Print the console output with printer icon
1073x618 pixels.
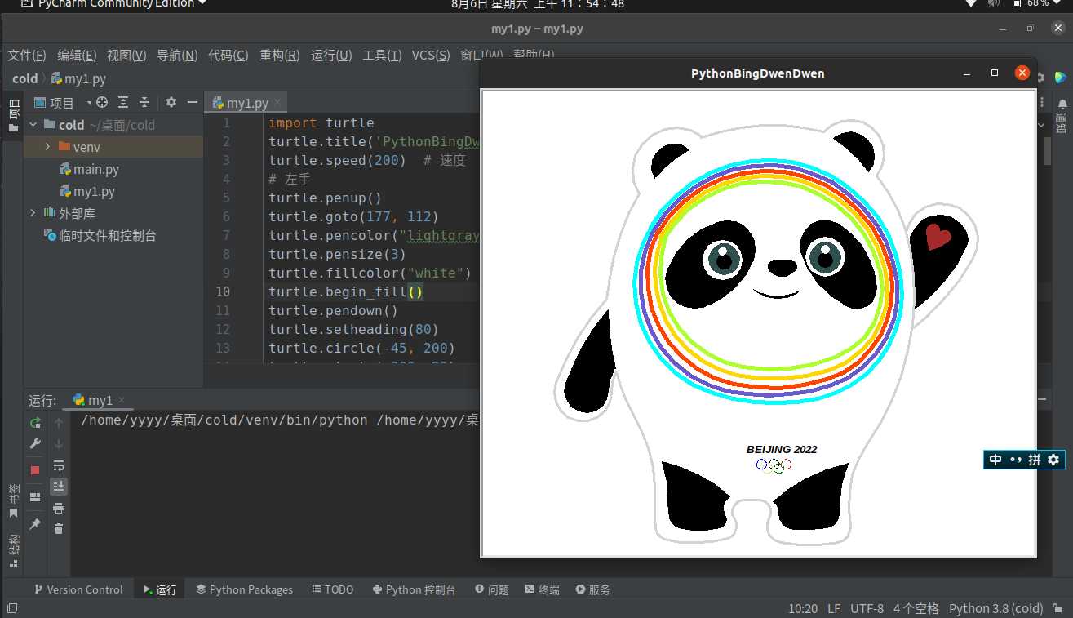(x=59, y=508)
